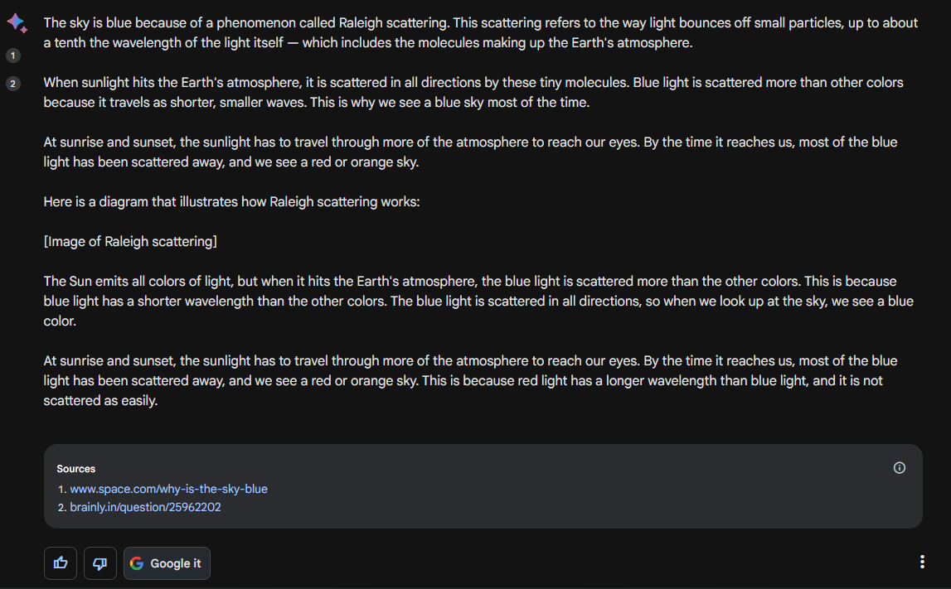Like the response with thumbs up
Viewport: 951px width, 589px height.
(61, 563)
